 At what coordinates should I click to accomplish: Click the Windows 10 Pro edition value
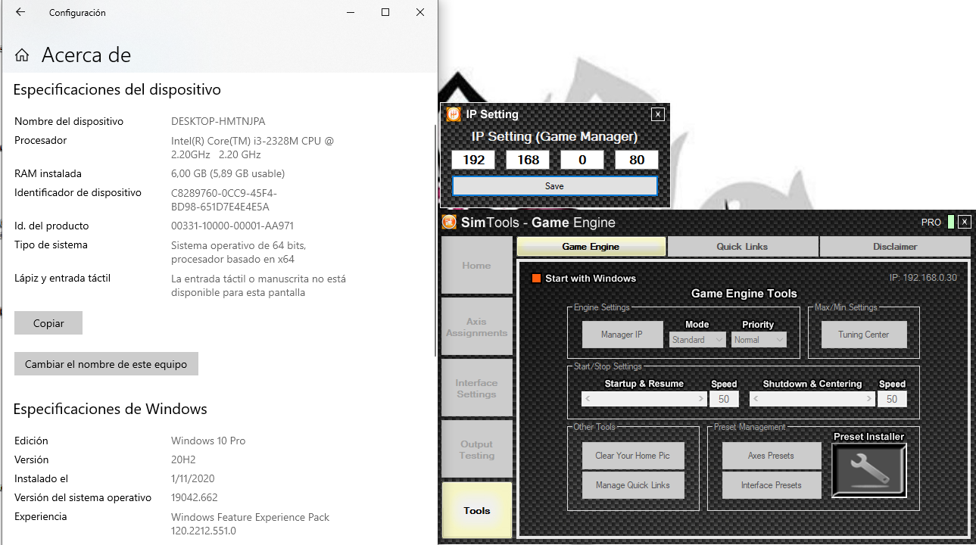(208, 441)
